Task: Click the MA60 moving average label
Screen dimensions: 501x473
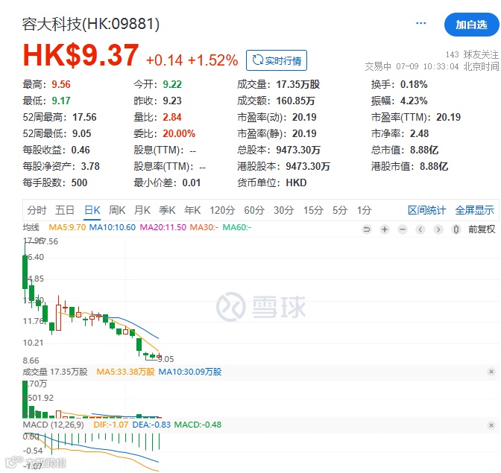Action: point(237,228)
